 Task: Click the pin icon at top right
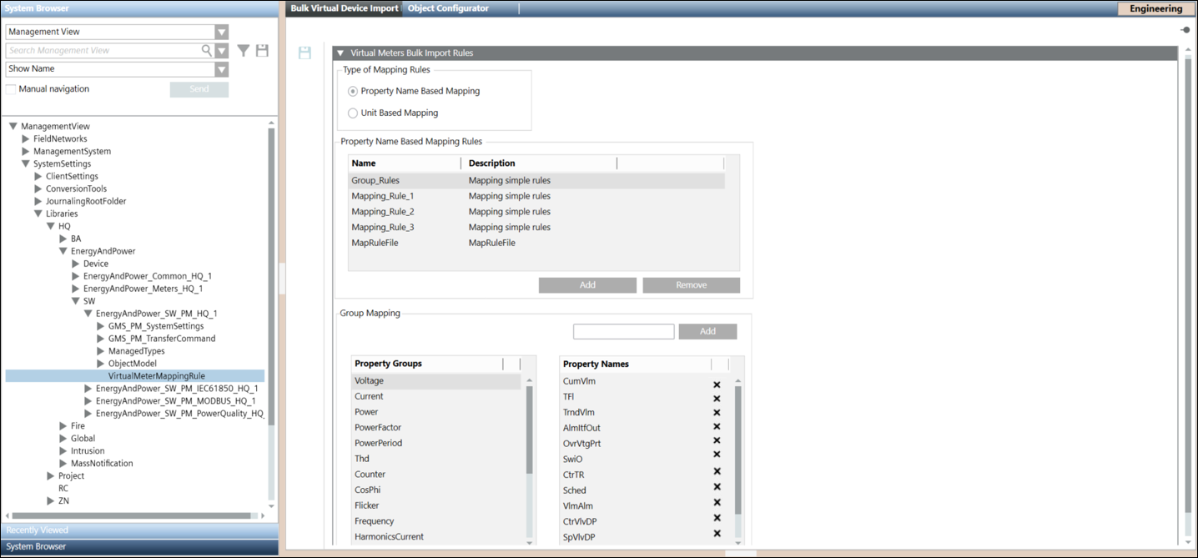tap(1185, 30)
